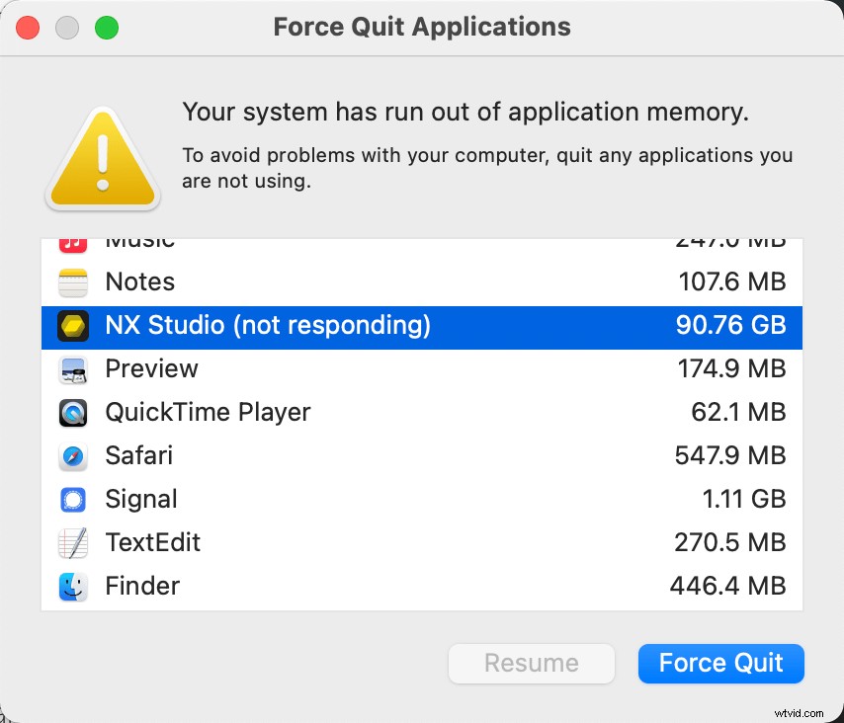844x723 pixels.
Task: Click the yellow NX Studio icon
Action: point(73,326)
